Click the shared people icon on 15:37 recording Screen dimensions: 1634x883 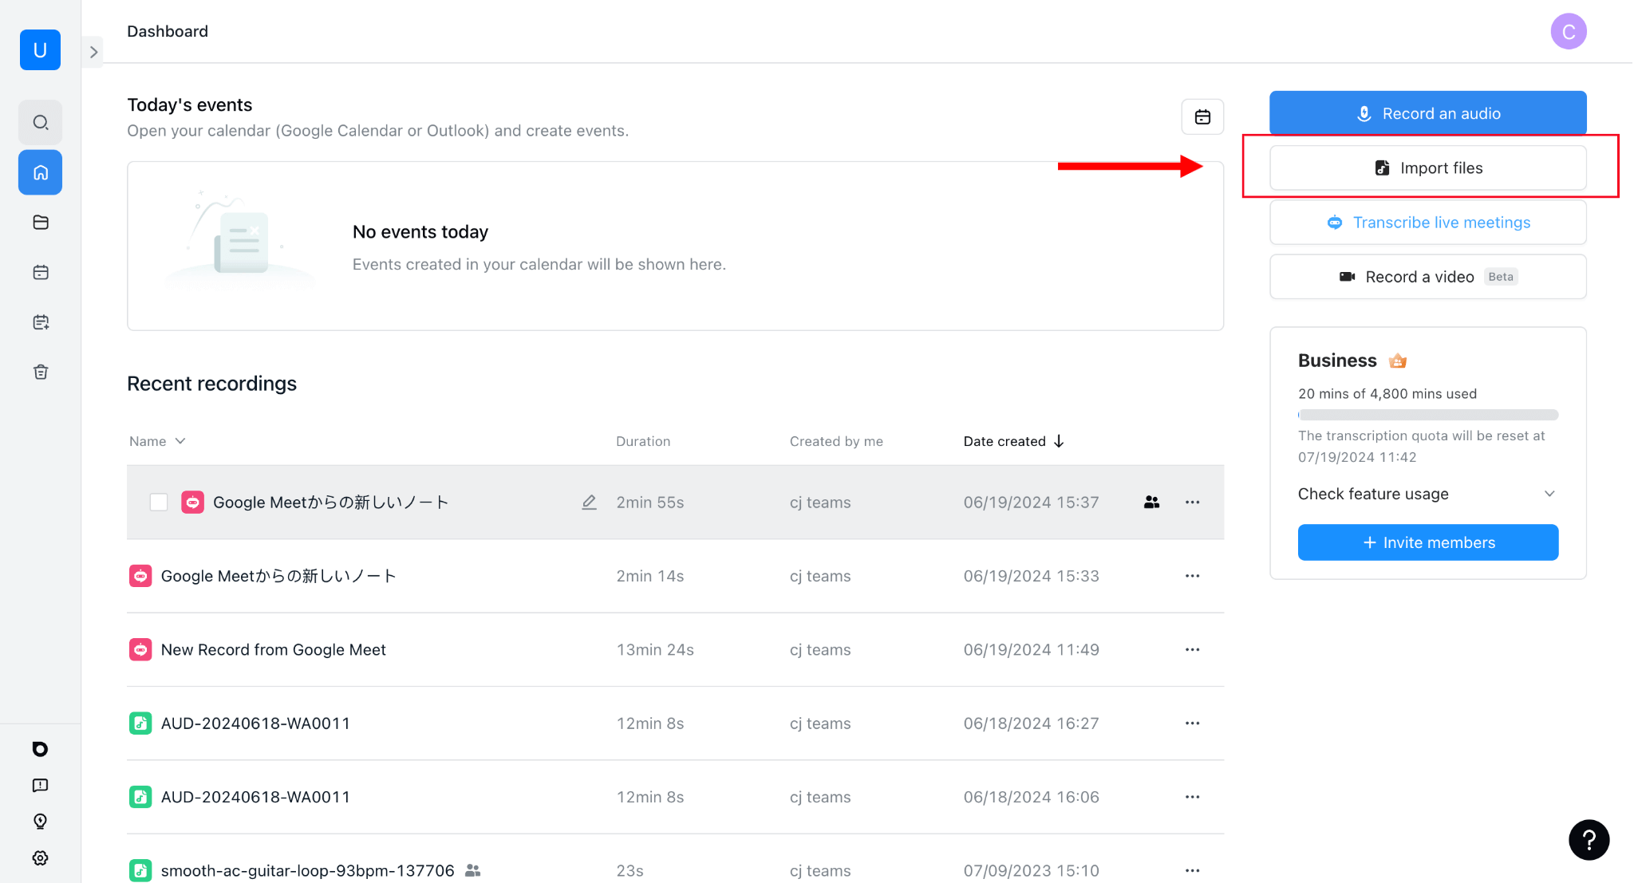(x=1151, y=503)
